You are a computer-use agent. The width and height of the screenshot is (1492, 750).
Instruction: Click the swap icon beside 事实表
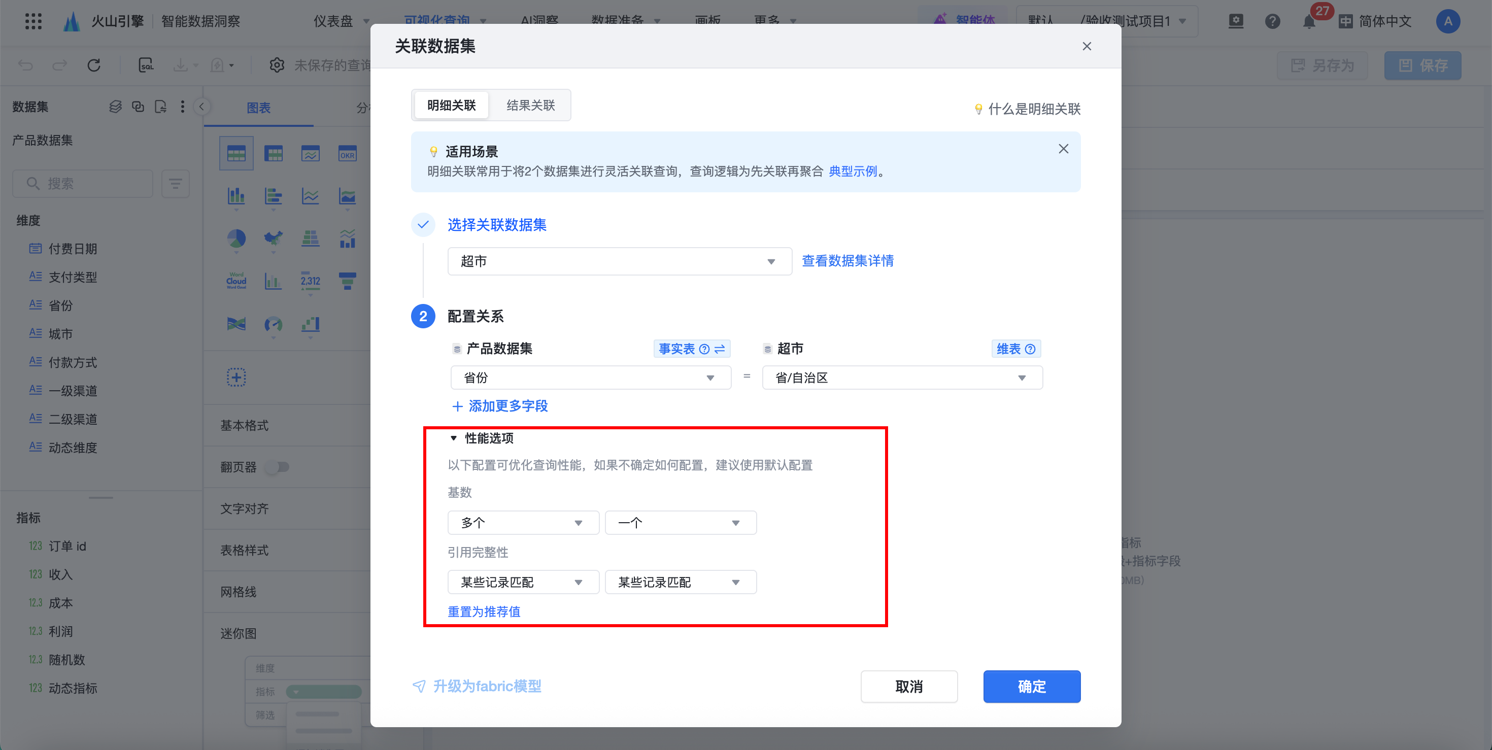click(720, 349)
